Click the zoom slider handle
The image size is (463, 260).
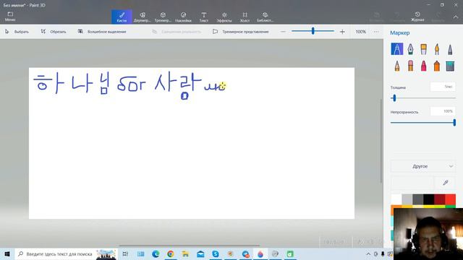point(313,30)
